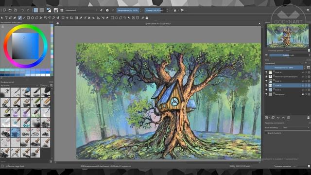Viewport: 311px width, 175px height.
Task: Open the Brush Smoothing dropdown
Action: pyautogui.click(x=296, y=127)
